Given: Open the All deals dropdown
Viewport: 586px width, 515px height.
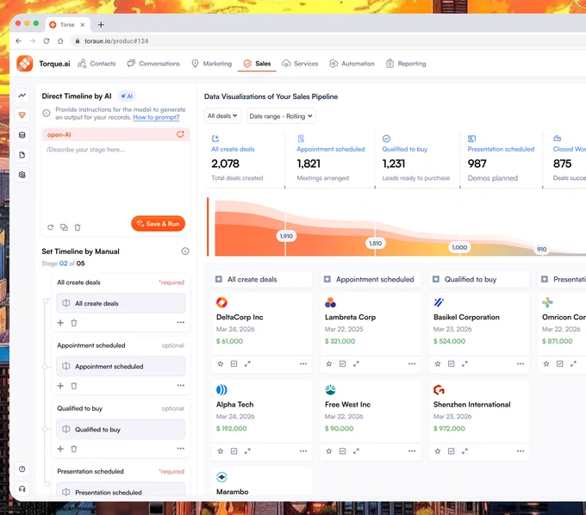Looking at the screenshot, I should pos(222,115).
